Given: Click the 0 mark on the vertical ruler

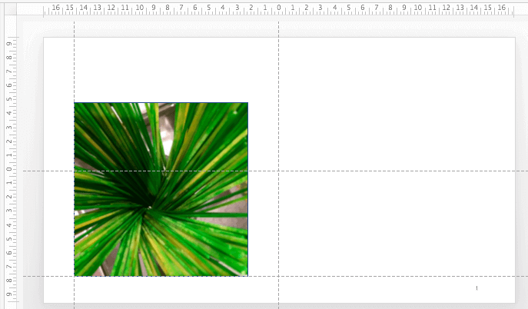Looking at the screenshot, I should [x=8, y=170].
